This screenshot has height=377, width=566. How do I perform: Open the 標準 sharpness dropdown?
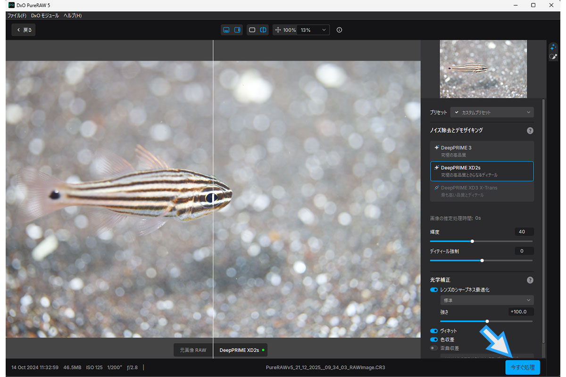pyautogui.click(x=487, y=300)
